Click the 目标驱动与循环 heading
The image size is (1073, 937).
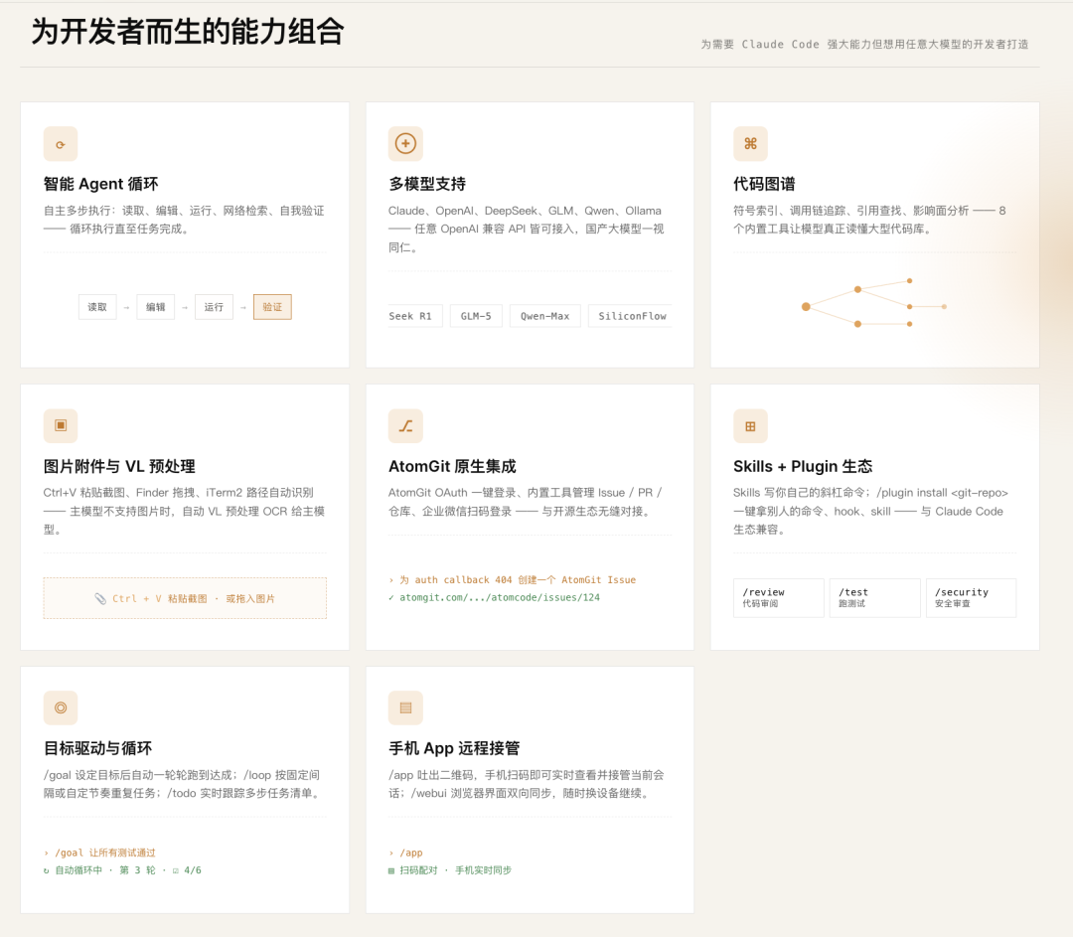[97, 749]
